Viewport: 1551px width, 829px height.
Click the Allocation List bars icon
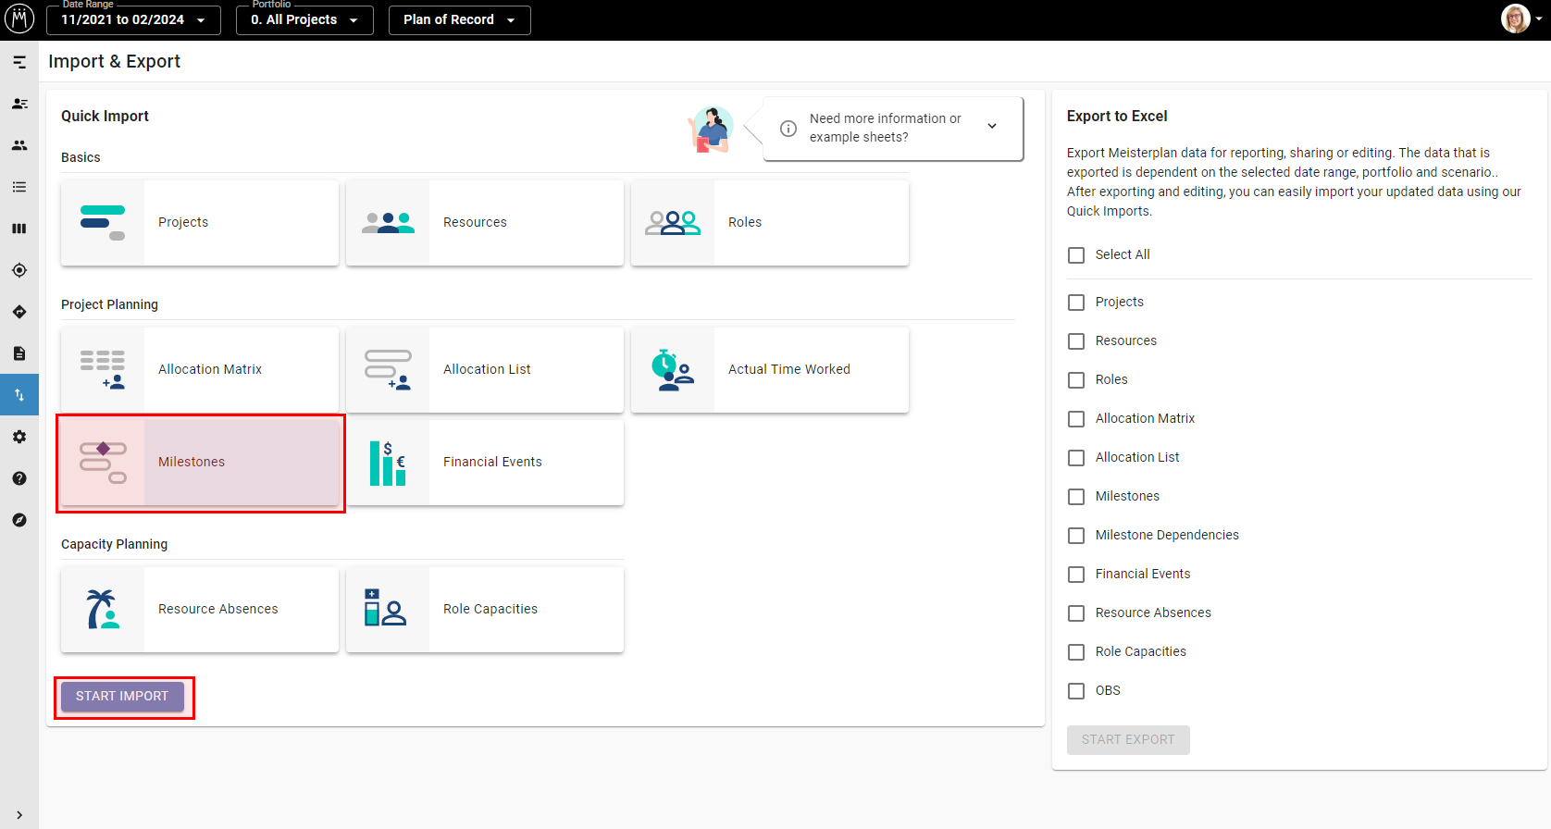[x=388, y=370]
